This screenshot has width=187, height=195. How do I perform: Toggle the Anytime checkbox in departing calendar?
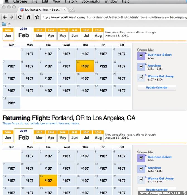click(x=141, y=66)
